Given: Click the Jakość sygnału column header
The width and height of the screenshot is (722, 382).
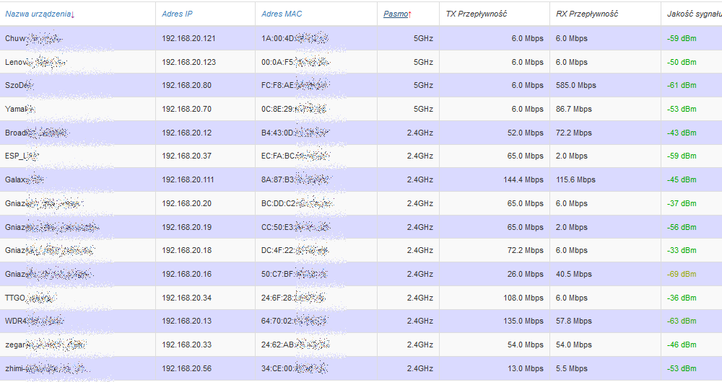Looking at the screenshot, I should tap(693, 14).
